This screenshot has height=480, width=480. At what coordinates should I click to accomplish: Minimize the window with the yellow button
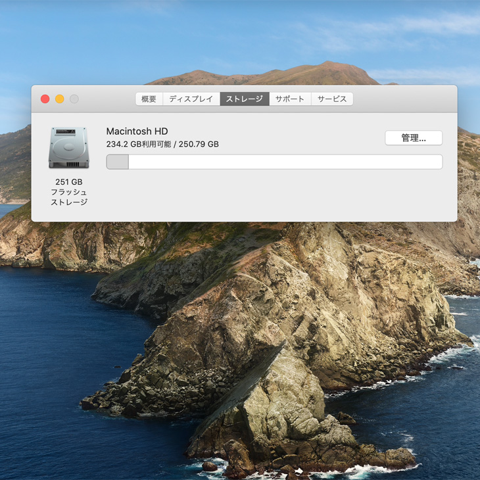pyautogui.click(x=60, y=99)
